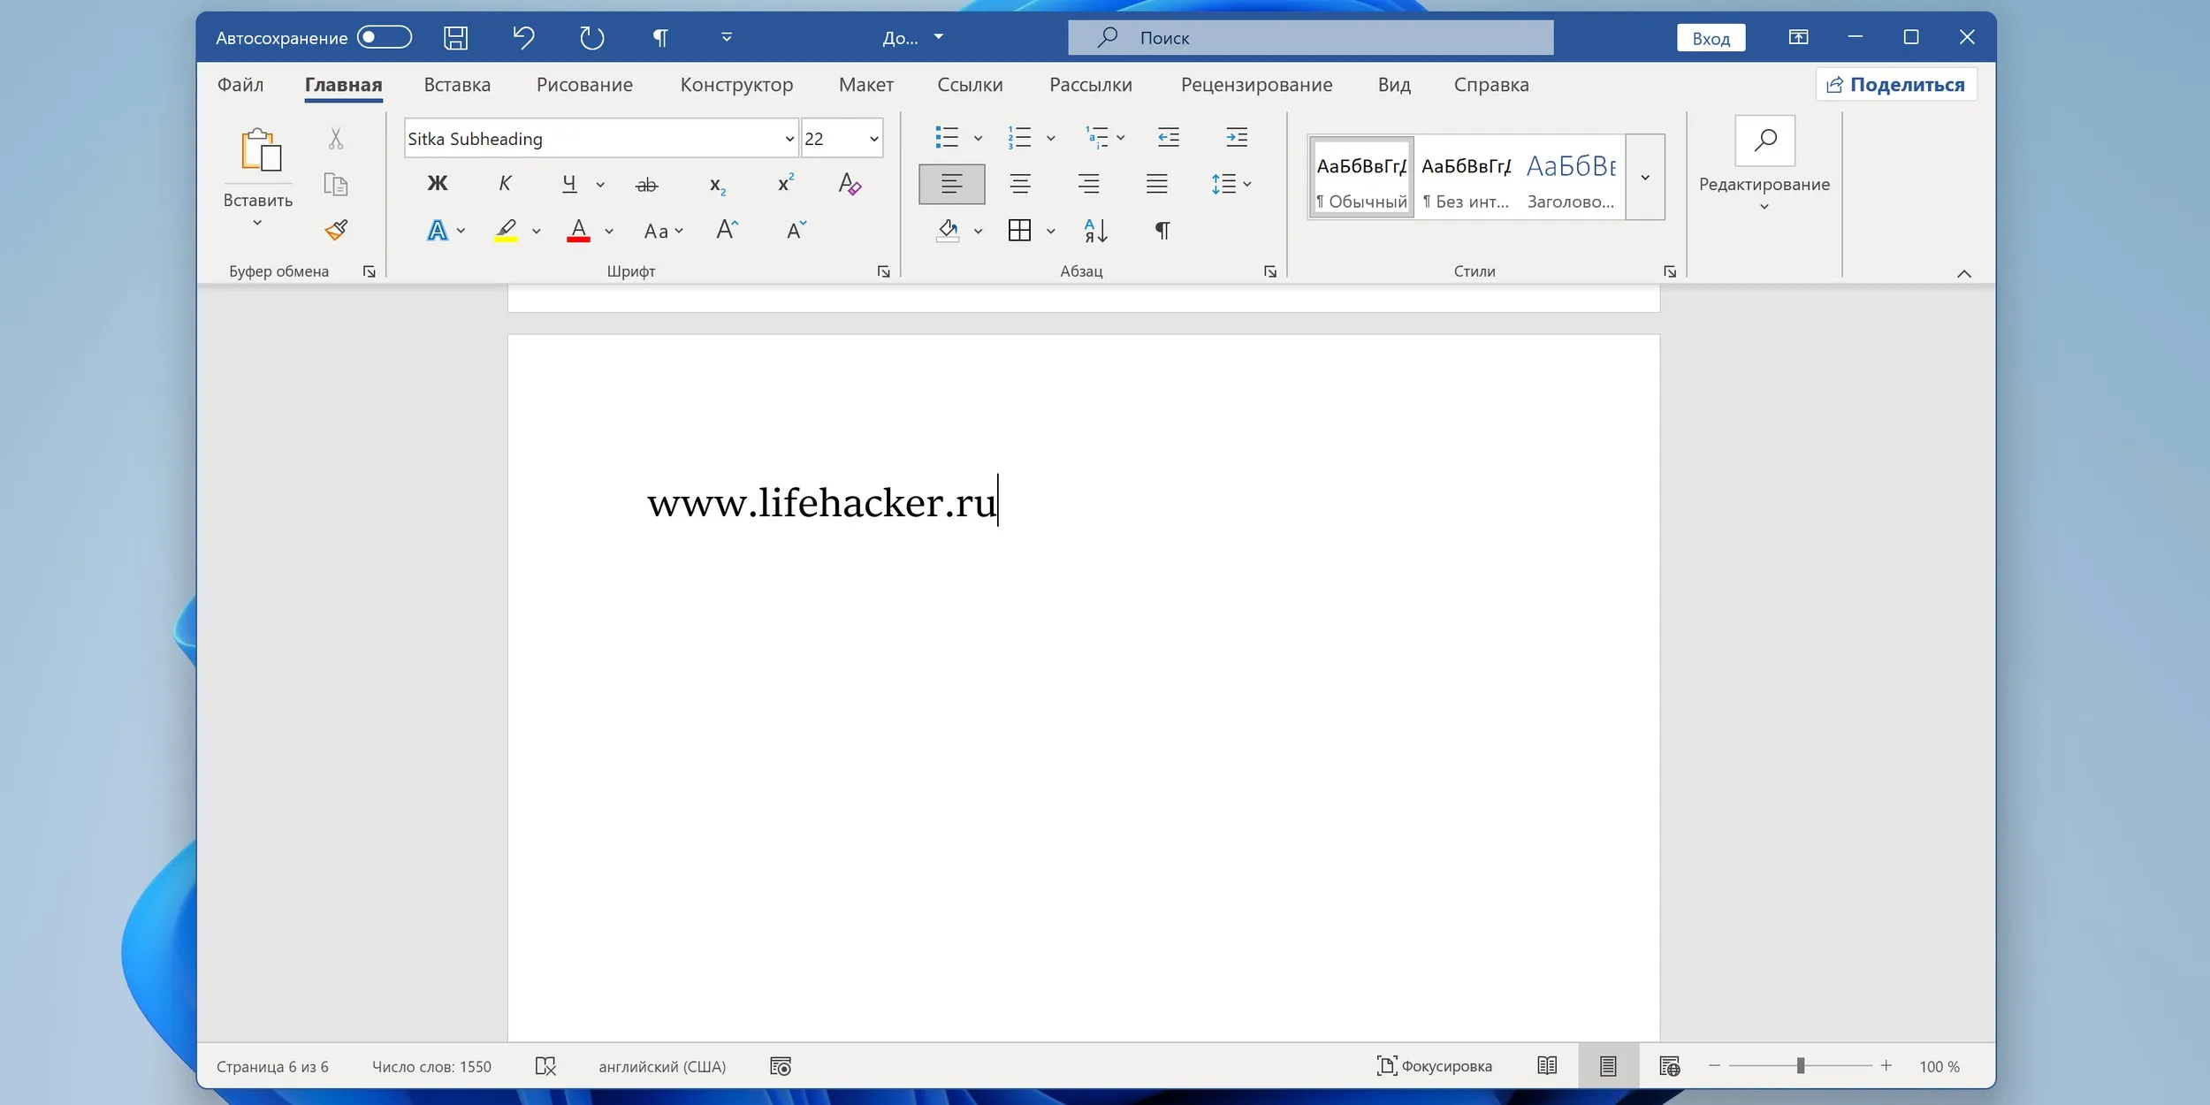The image size is (2210, 1105).
Task: Expand Вставить paste options arrow
Action: click(x=257, y=223)
